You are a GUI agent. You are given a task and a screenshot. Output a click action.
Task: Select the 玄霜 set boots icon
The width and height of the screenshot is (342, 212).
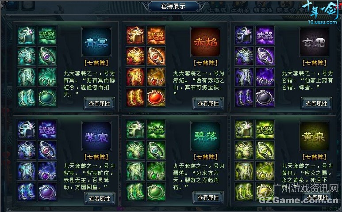point(244,98)
